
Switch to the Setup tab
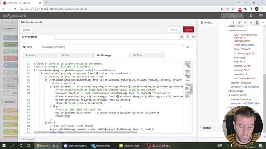(41, 55)
